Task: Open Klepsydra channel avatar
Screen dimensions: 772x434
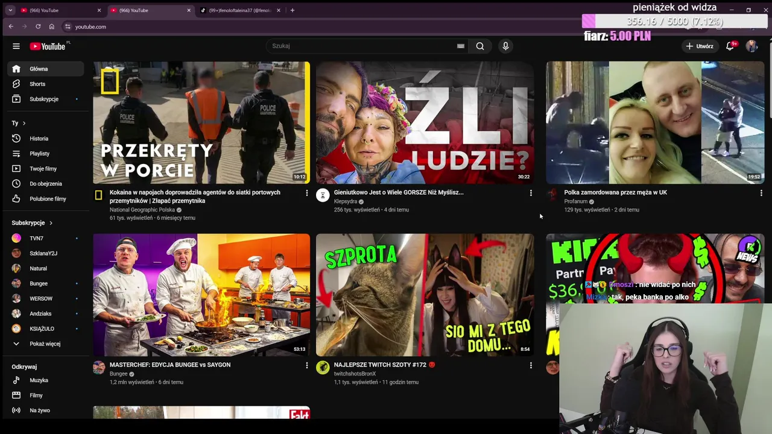Action: [323, 195]
